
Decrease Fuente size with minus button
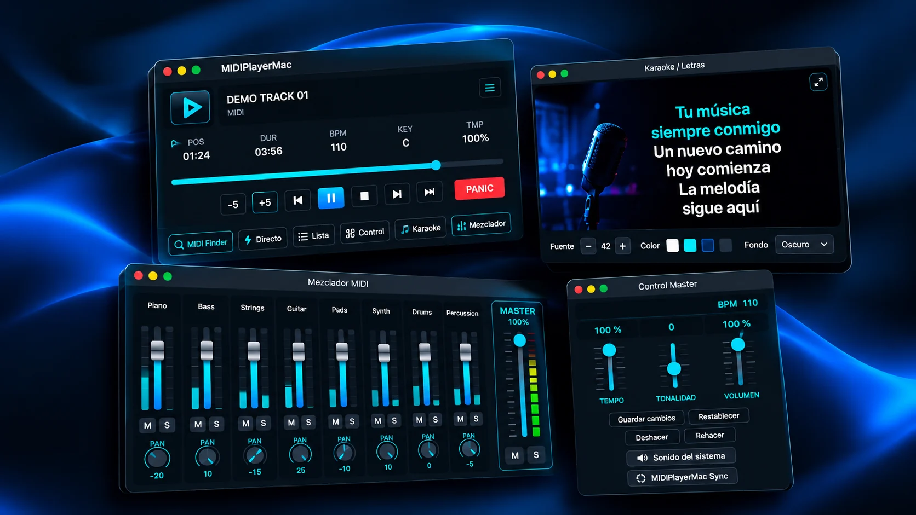tap(588, 246)
